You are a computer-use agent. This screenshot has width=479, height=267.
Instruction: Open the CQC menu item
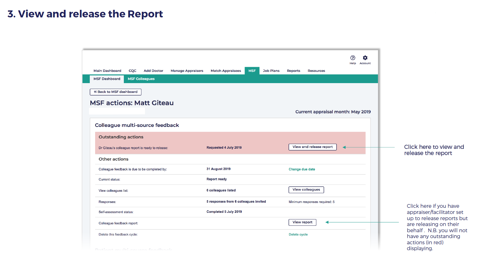pyautogui.click(x=132, y=71)
